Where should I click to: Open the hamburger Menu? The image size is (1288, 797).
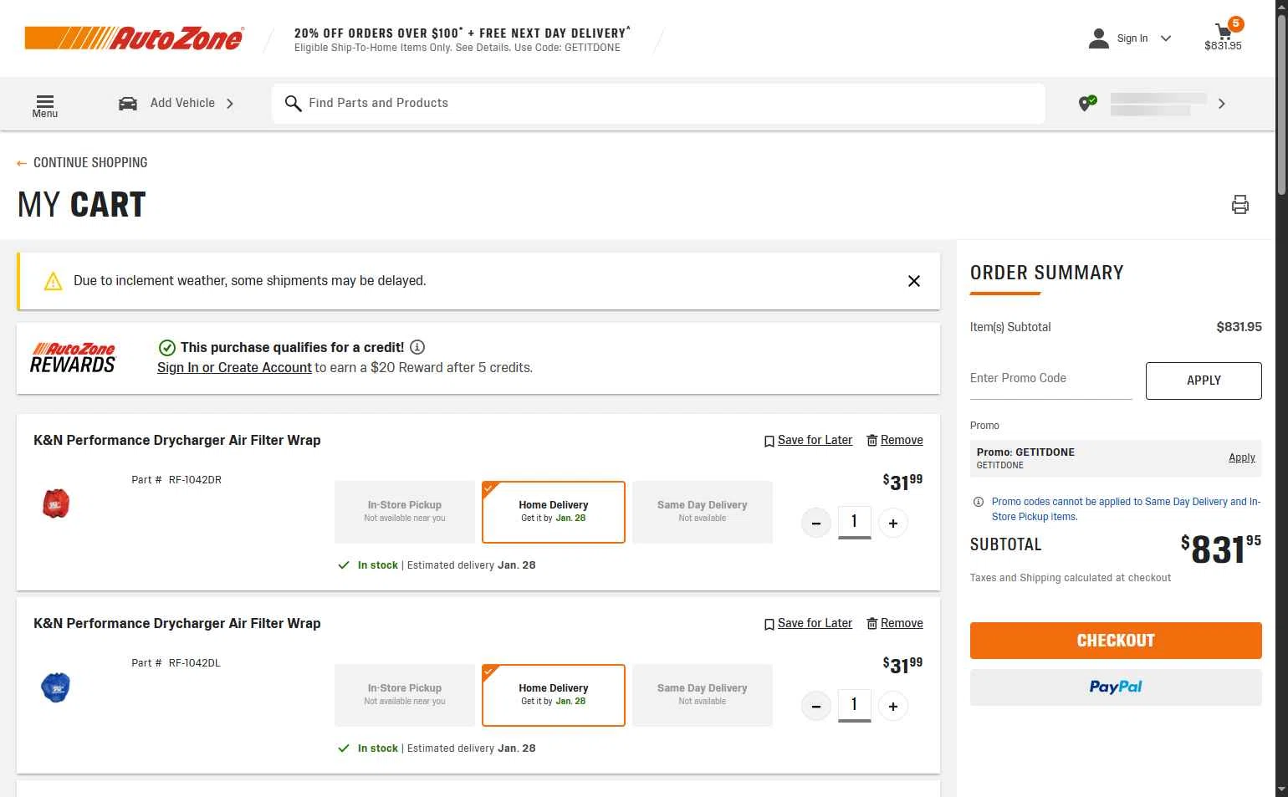click(x=45, y=105)
